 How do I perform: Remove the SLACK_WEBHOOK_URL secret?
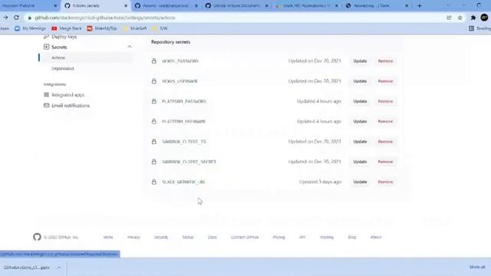385,182
